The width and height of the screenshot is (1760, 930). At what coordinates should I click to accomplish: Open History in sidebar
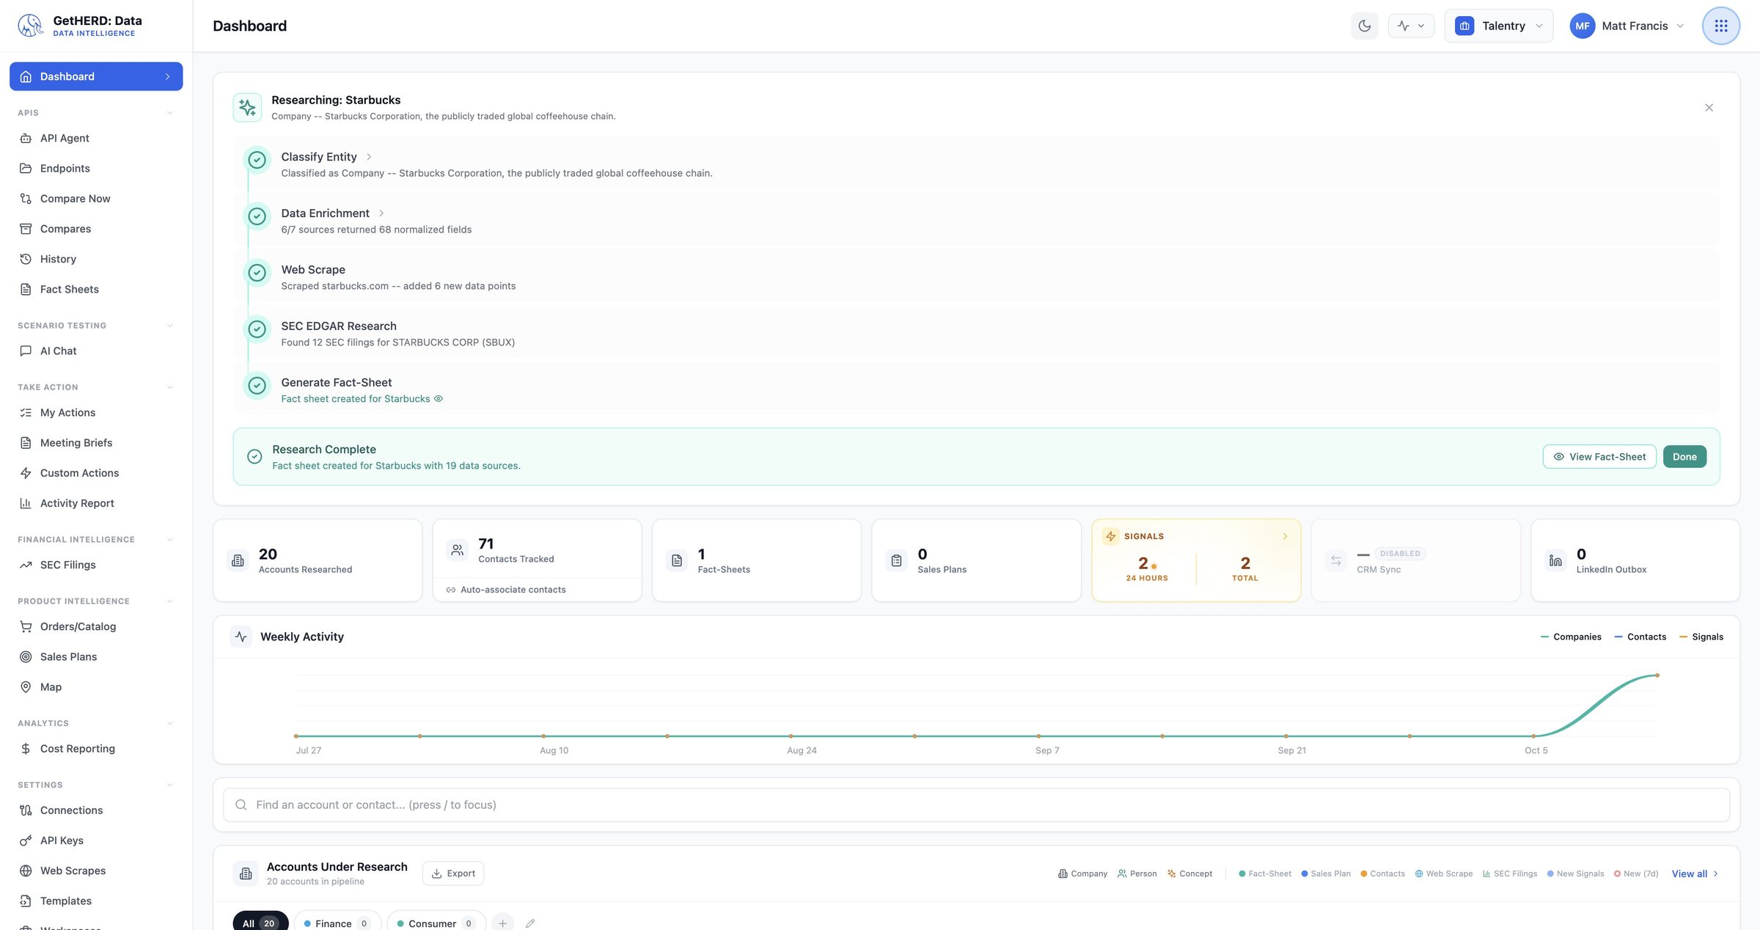point(96,259)
